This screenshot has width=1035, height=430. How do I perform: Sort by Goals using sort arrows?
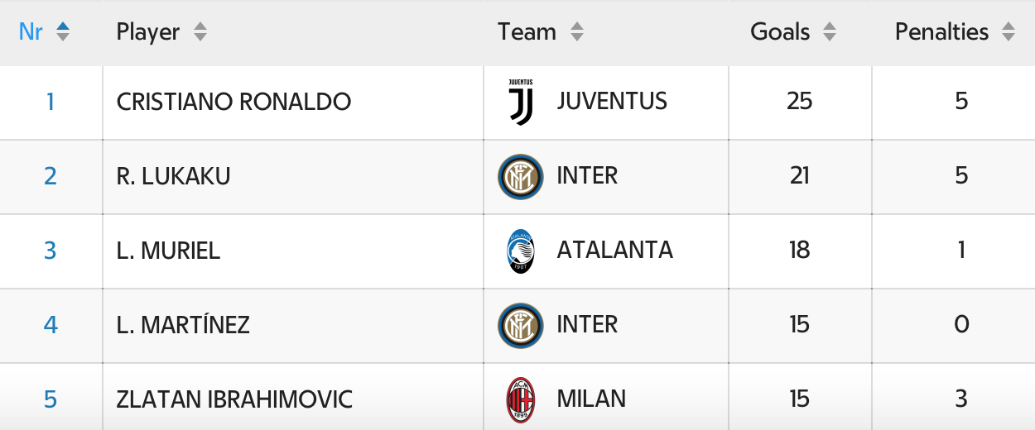(830, 32)
